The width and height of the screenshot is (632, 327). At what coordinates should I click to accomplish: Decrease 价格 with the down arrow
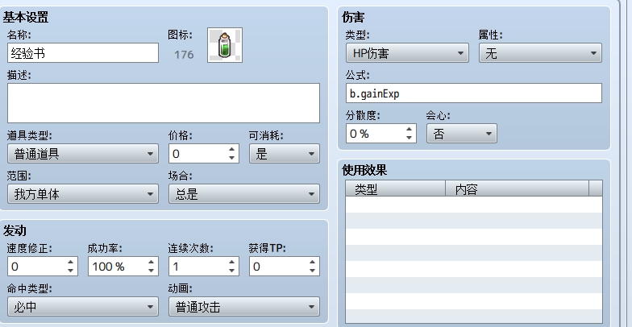(x=232, y=158)
